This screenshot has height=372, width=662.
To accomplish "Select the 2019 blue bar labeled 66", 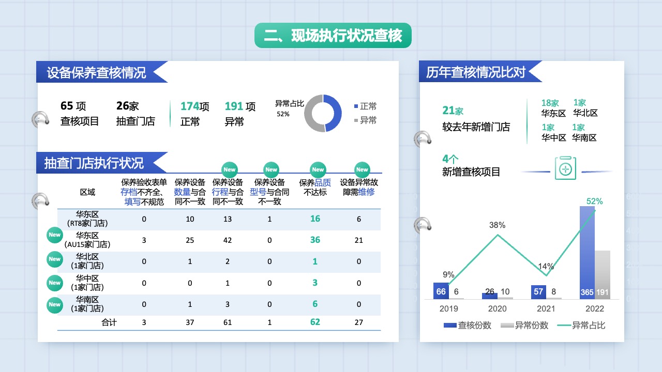I will click(x=441, y=291).
